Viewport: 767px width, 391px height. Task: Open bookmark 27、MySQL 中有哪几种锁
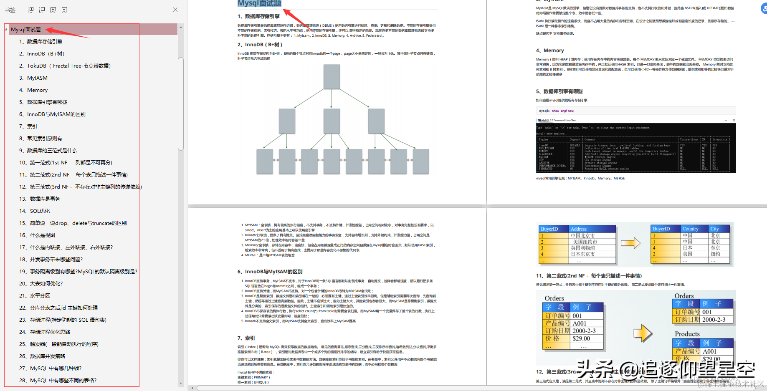(x=50, y=368)
